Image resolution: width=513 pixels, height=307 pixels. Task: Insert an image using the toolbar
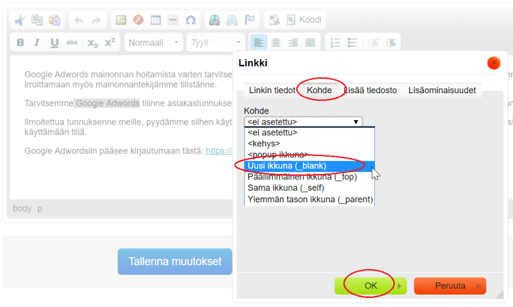121,20
